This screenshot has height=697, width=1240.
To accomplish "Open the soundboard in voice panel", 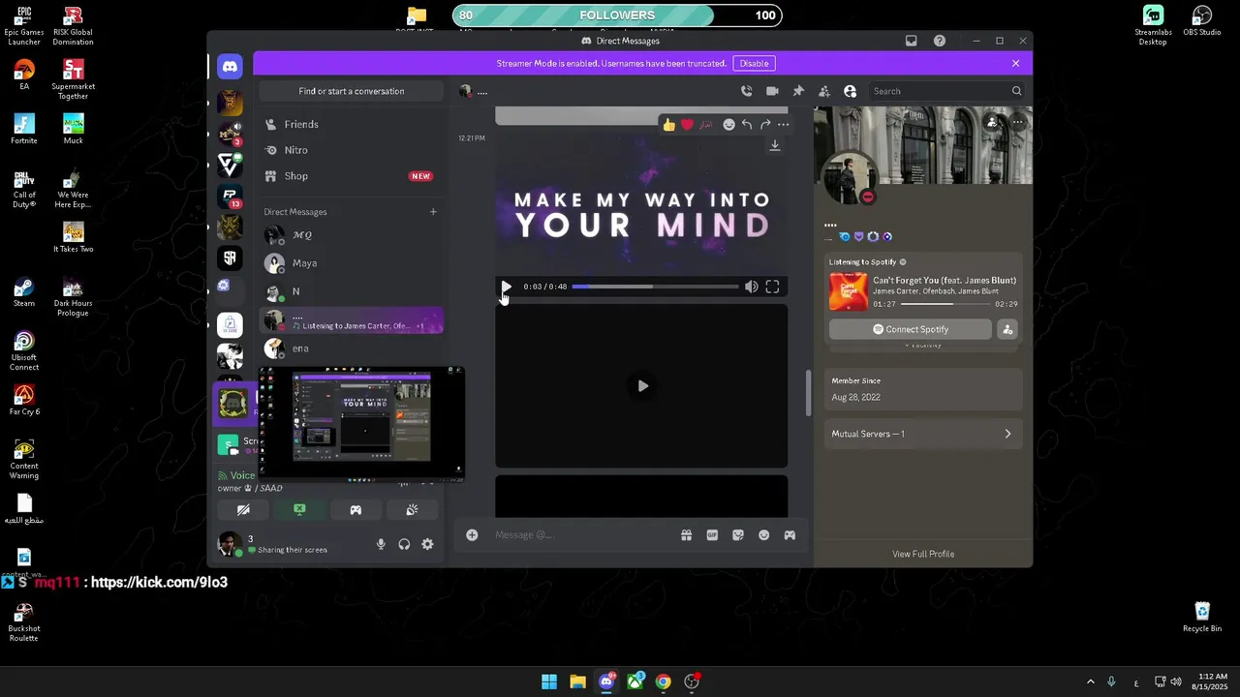I will pyautogui.click(x=412, y=509).
